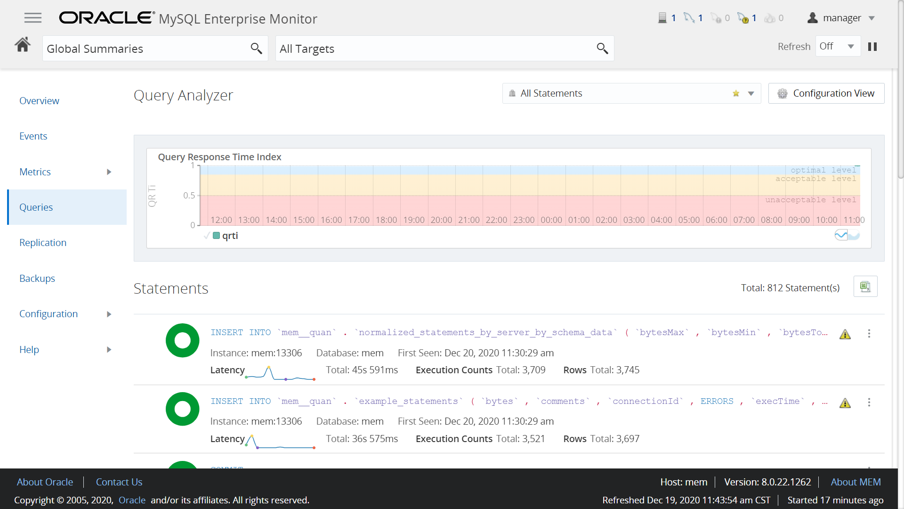Open the hamburger navigation menu
904x509 pixels.
point(33,18)
